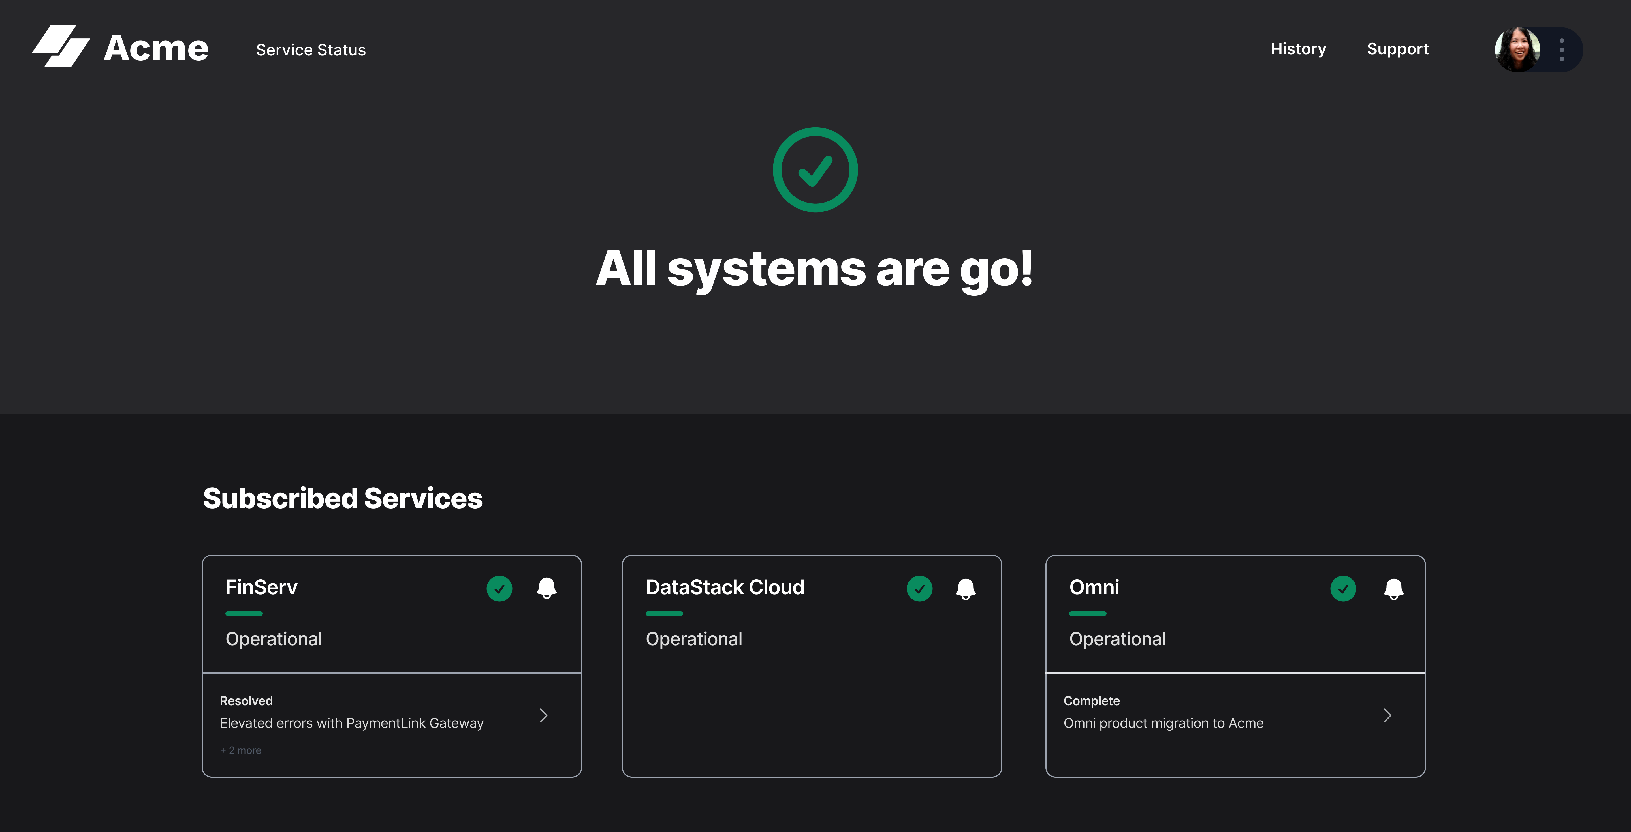Screen dimensions: 1631x832
Task: Toggle notifications for DataStack Cloud
Action: click(x=965, y=588)
